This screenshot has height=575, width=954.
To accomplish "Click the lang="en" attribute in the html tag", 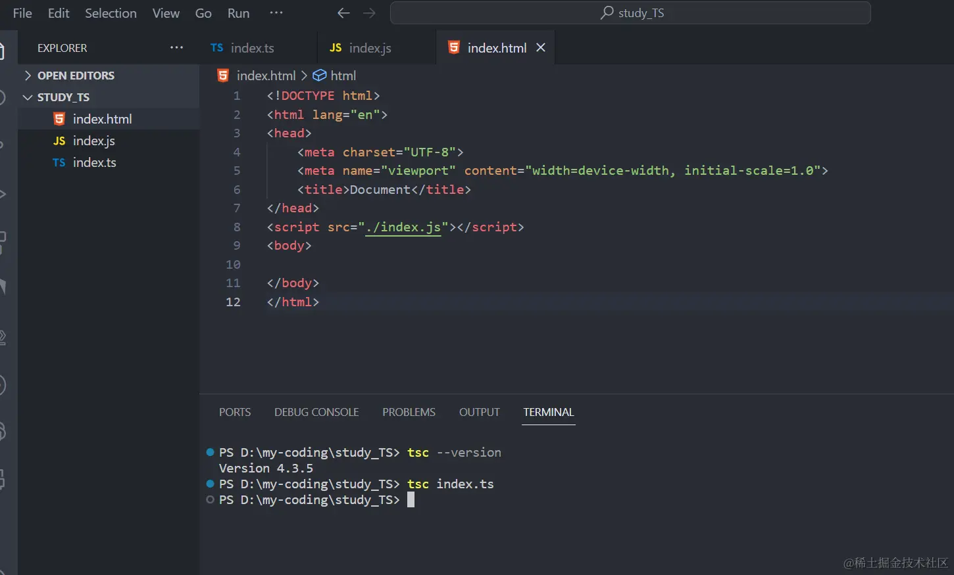I will (x=346, y=115).
